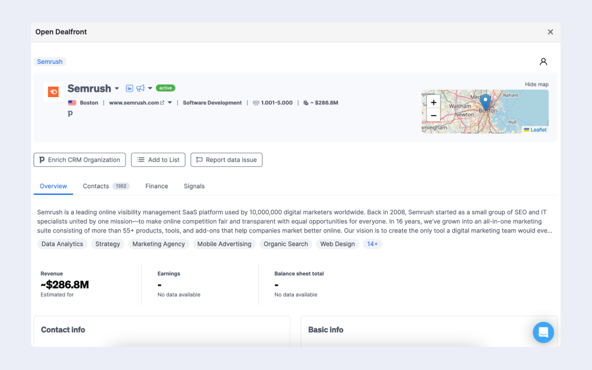
Task: Click the Earnings heading
Action: pyautogui.click(x=169, y=273)
